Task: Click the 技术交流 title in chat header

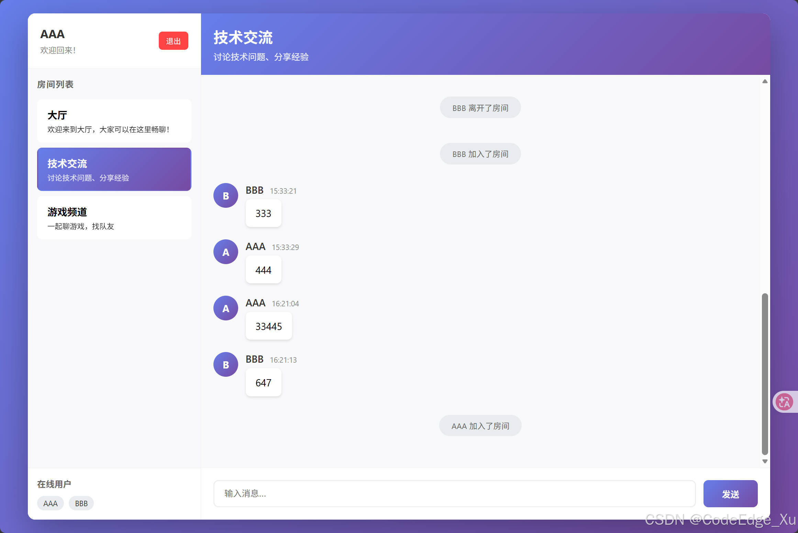Action: click(x=243, y=37)
